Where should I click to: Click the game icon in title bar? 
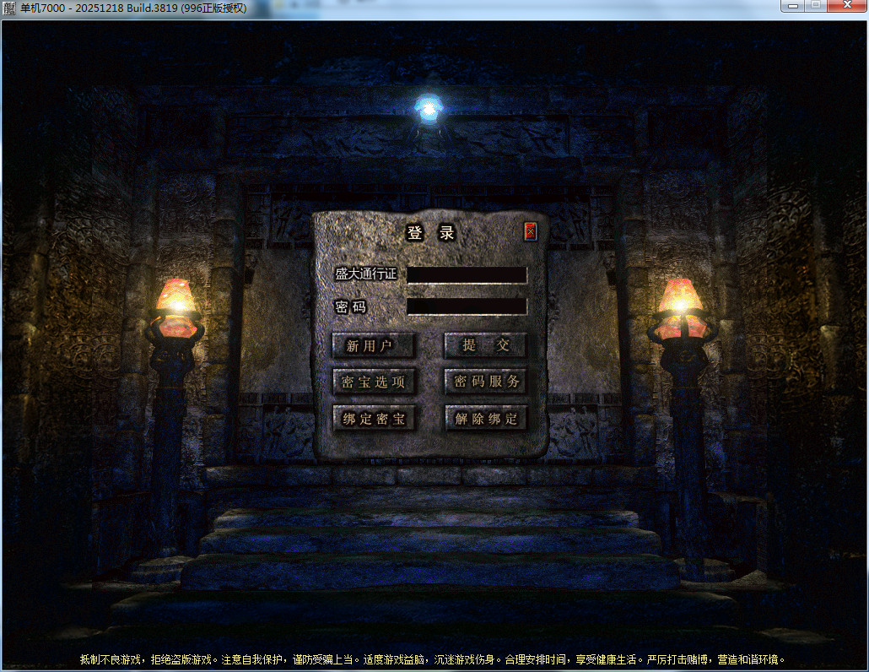9,8
